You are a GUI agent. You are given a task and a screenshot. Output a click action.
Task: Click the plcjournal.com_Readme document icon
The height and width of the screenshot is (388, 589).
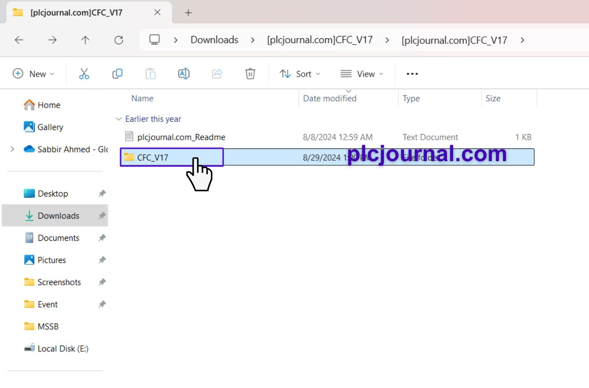pos(129,136)
